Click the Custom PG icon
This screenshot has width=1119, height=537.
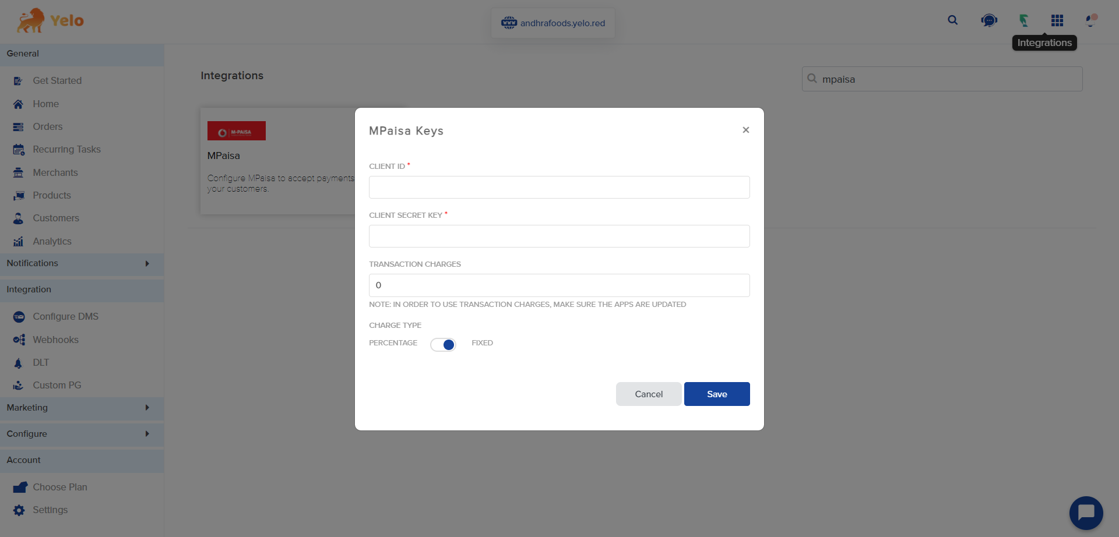point(18,386)
